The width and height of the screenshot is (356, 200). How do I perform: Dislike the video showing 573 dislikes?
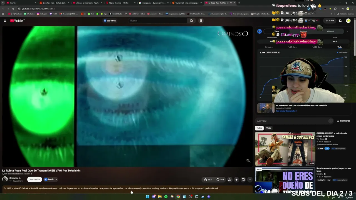point(220,180)
